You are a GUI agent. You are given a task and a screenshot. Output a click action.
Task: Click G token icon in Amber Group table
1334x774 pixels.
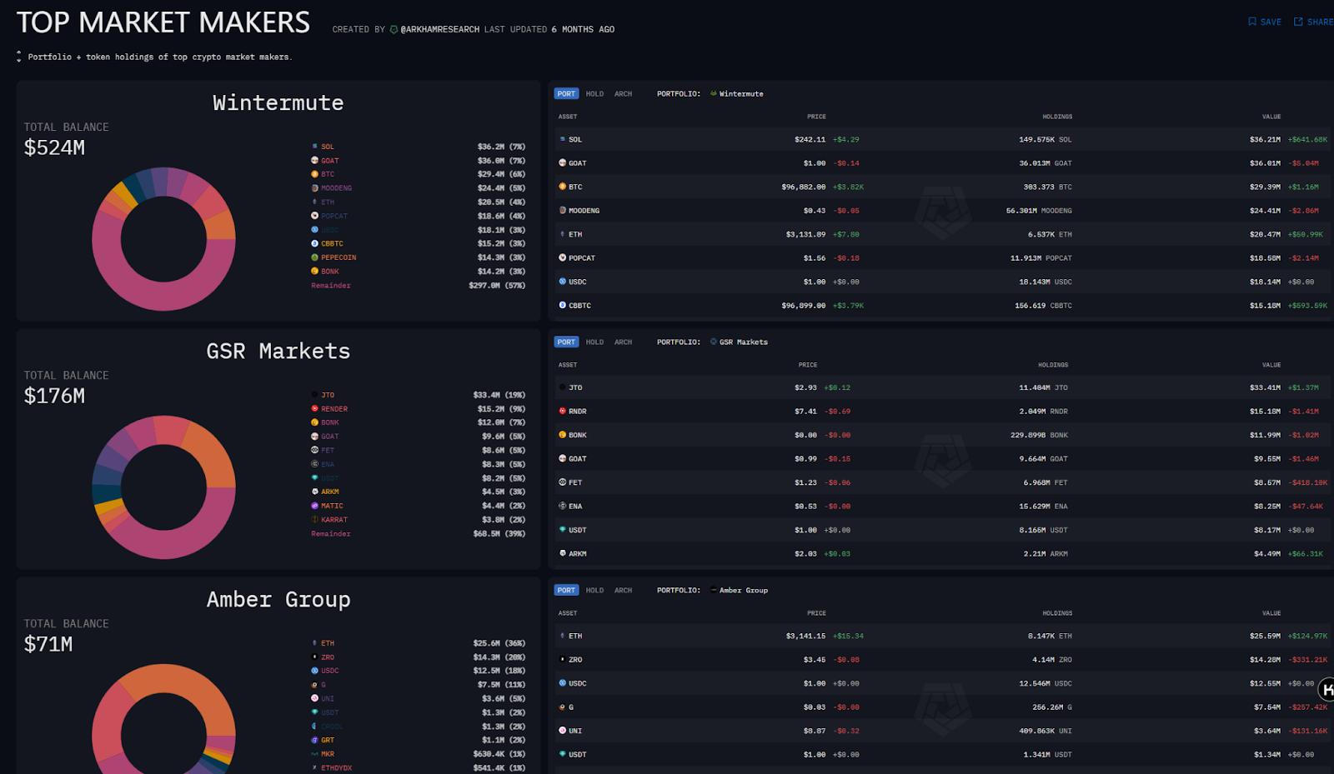(563, 707)
